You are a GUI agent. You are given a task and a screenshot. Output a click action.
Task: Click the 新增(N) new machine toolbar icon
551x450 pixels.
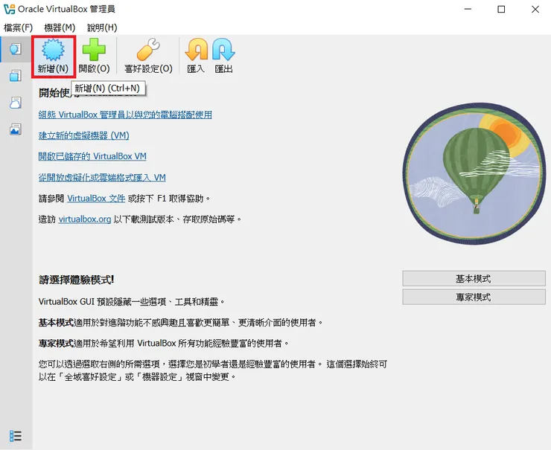[x=53, y=57]
